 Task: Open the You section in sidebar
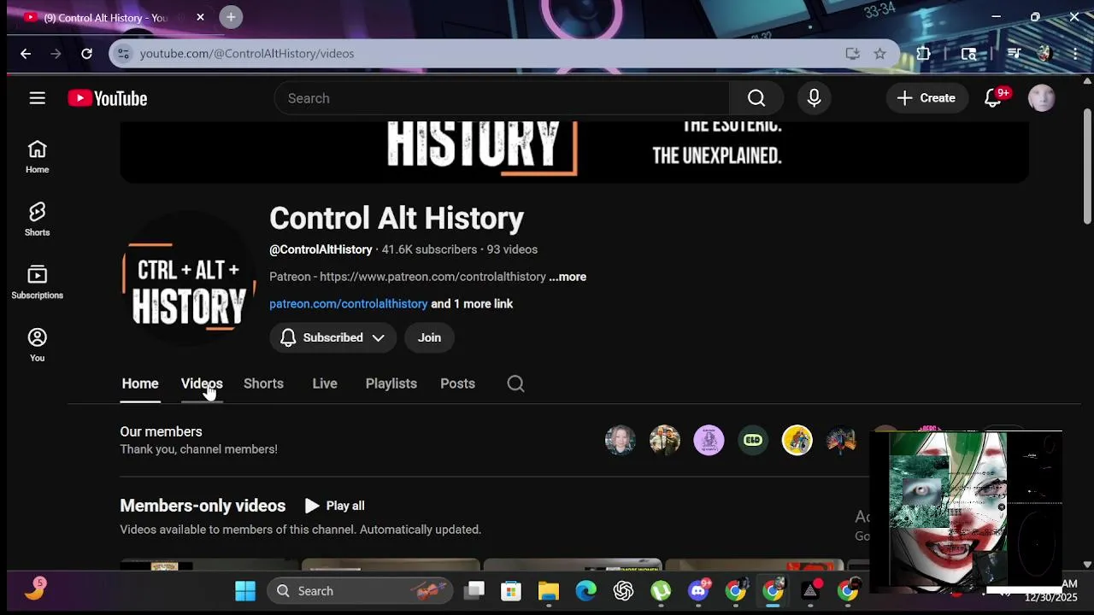pos(37,345)
